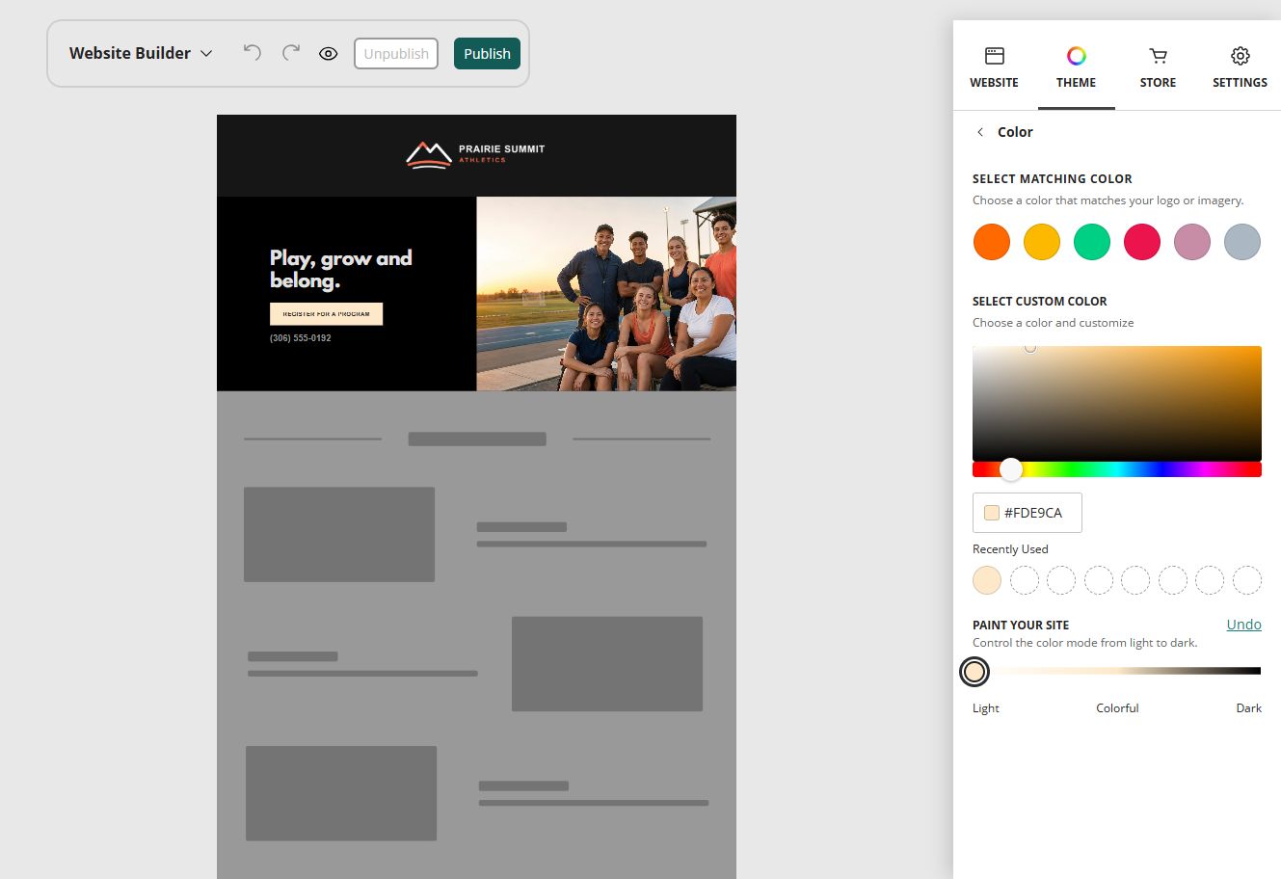Click the redo arrow icon
This screenshot has width=1281, height=879.
pos(291,53)
